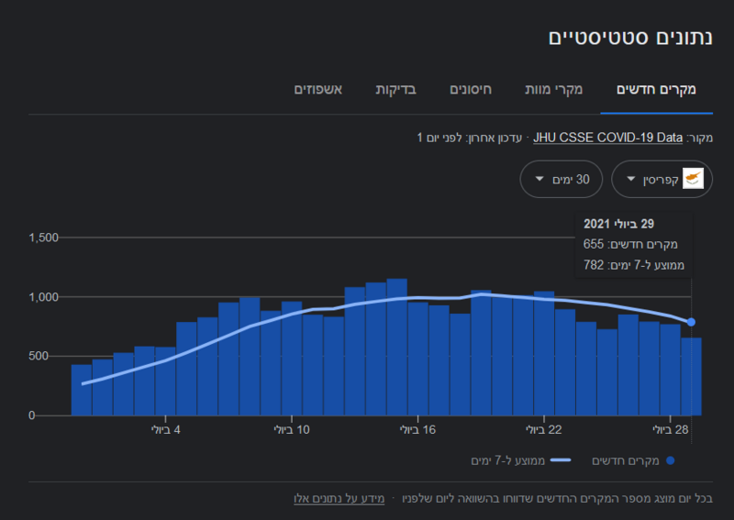Image resolution: width=734 pixels, height=520 pixels.
Task: Click the '1,500' y-axis value
Action: point(43,238)
